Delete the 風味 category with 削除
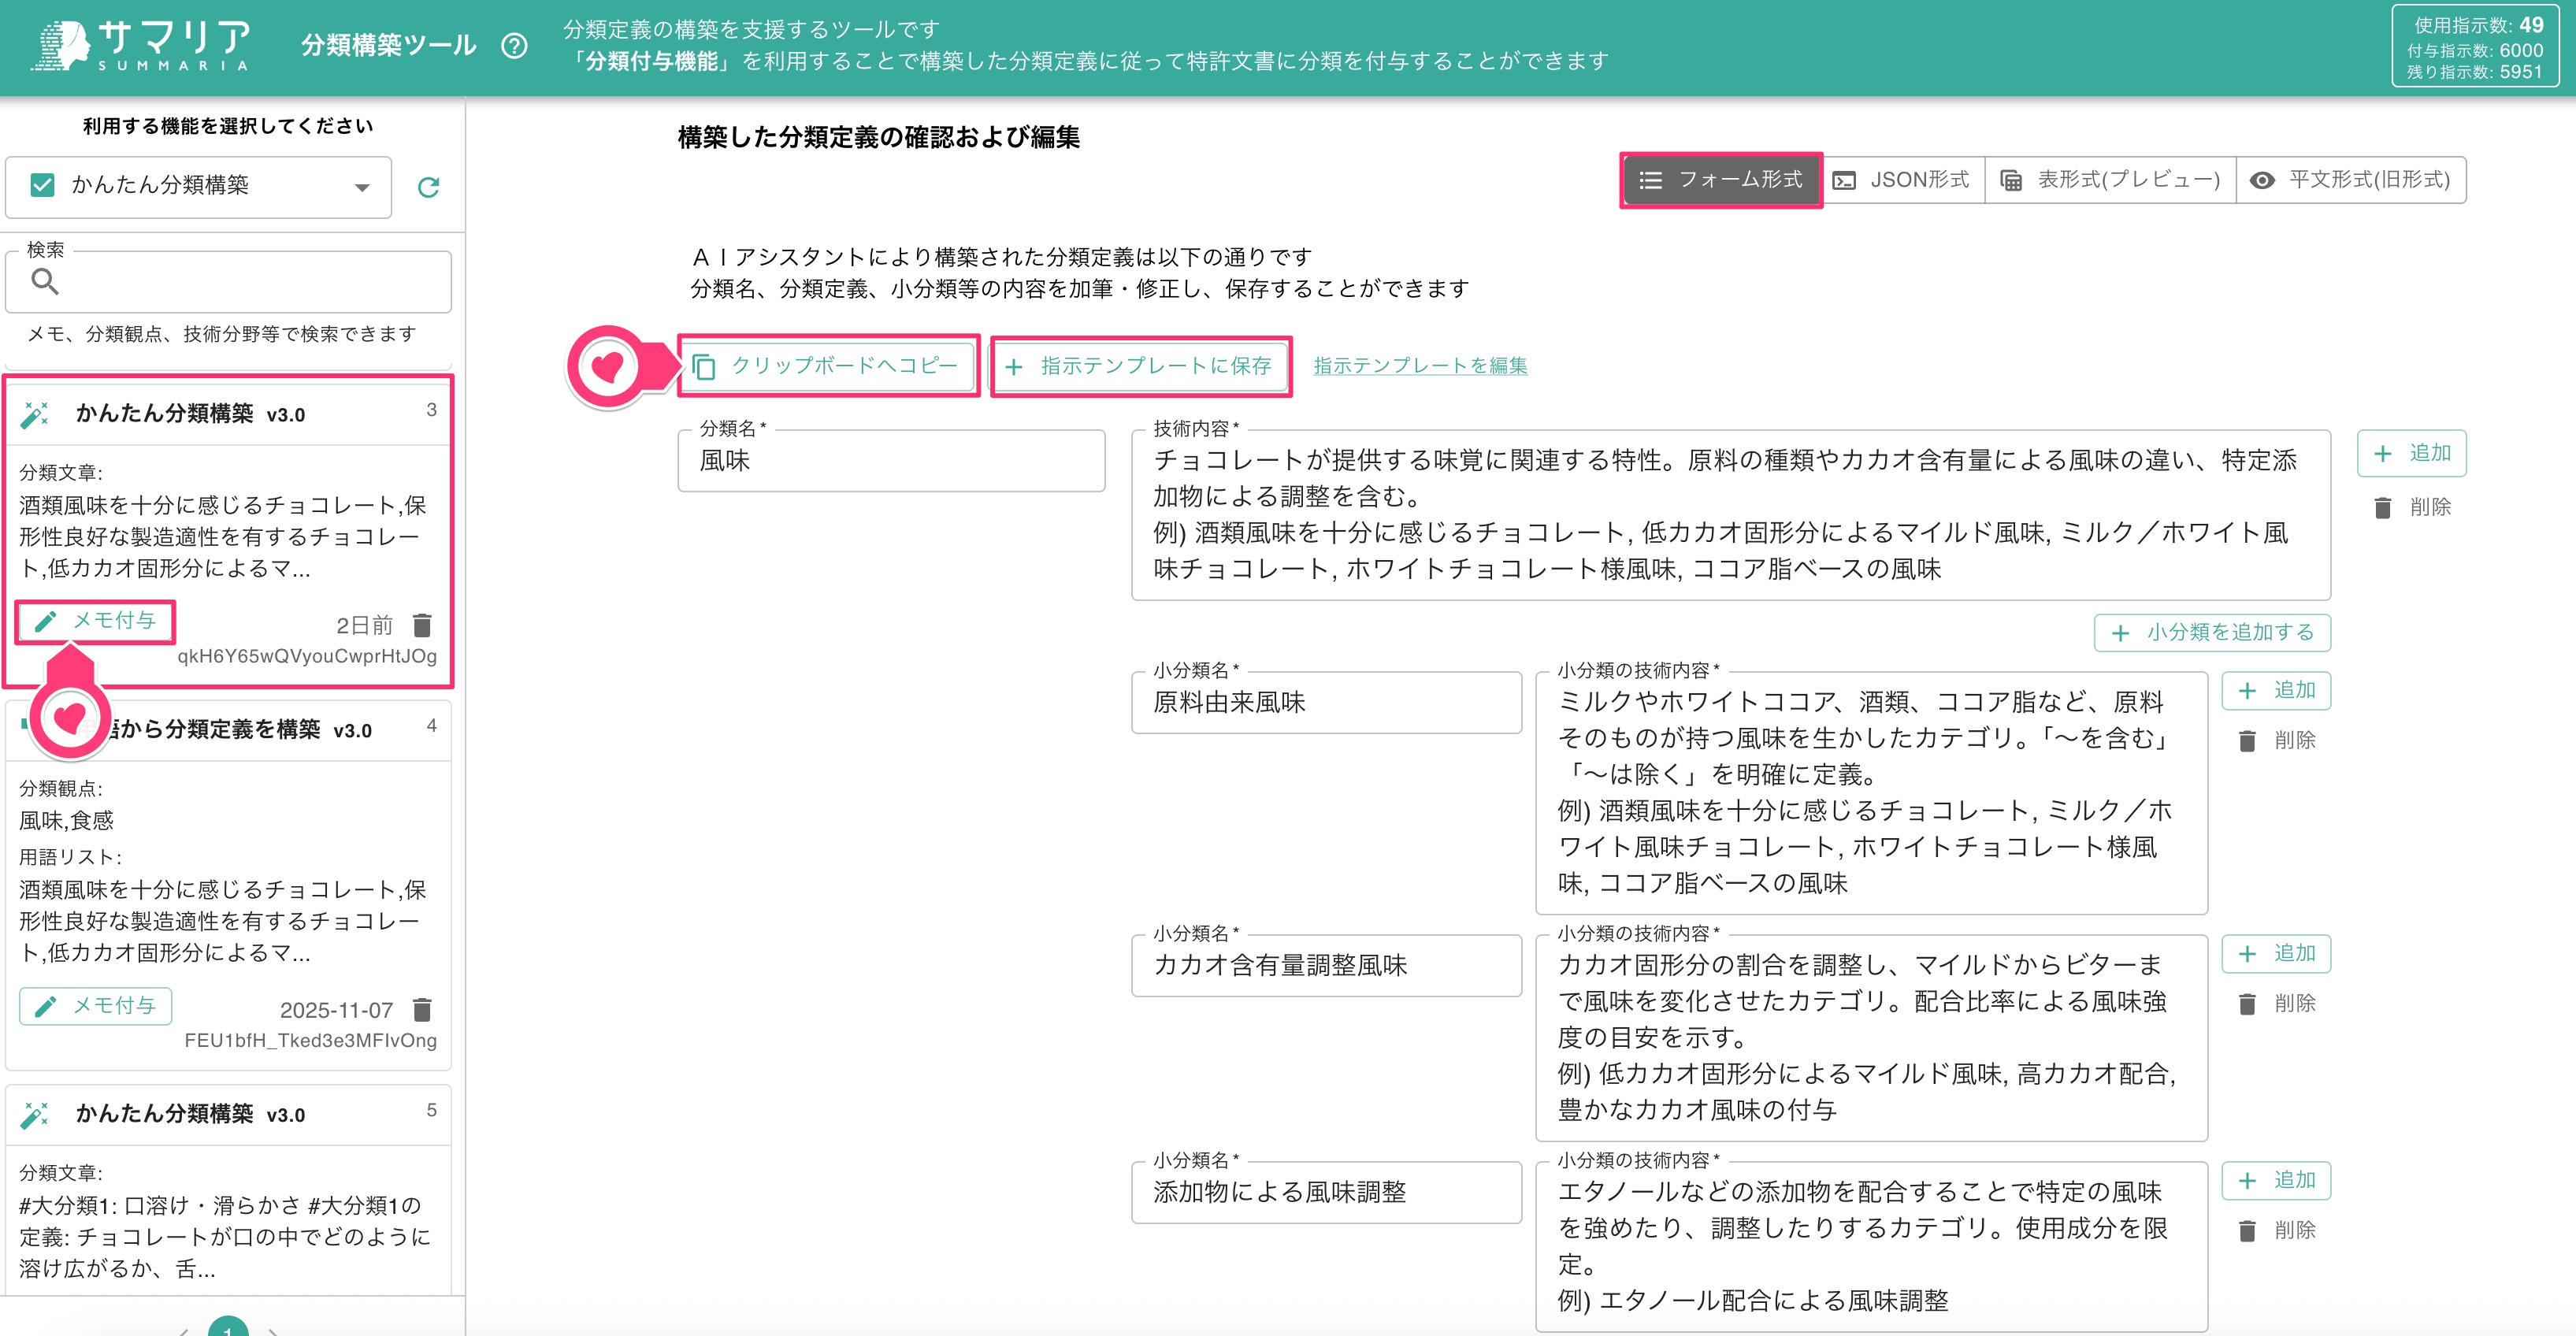Screen dimensions: 2576x1336 coord(2411,508)
